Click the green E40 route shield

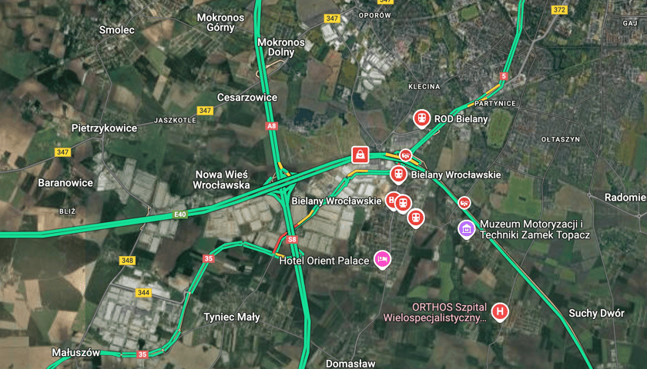[180, 214]
